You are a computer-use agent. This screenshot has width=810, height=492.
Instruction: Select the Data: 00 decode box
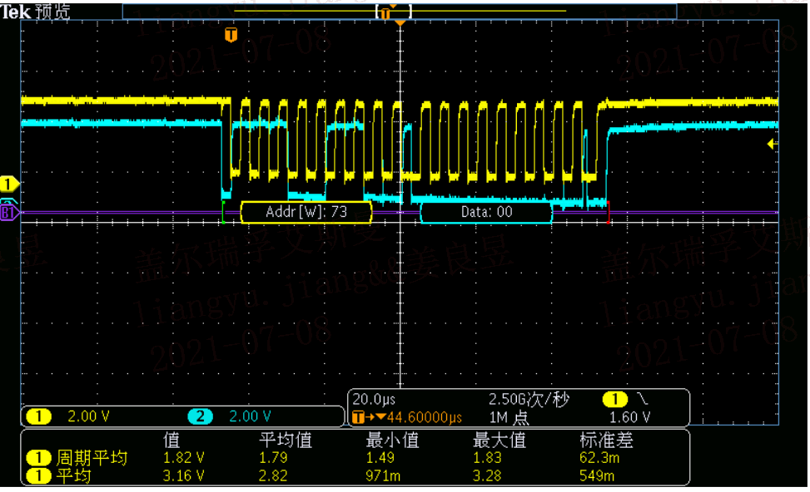(x=486, y=212)
